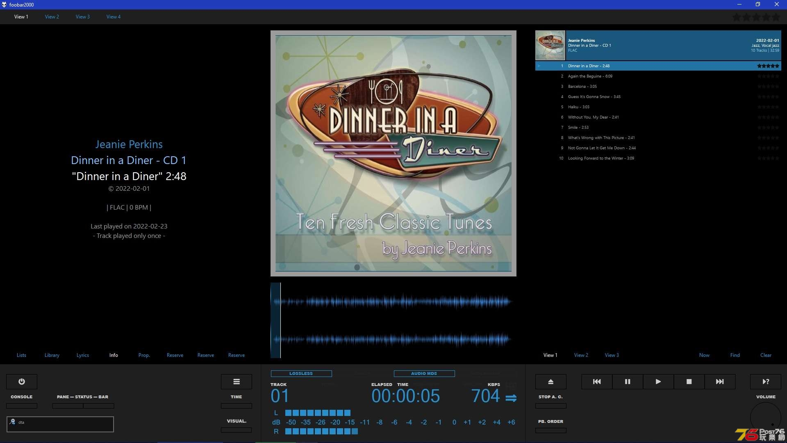
Task: Rate track 1 using its stars
Action: [x=768, y=66]
